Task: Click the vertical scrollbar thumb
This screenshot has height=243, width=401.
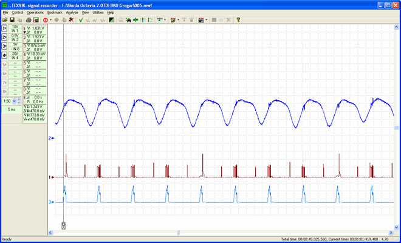Action: coord(396,128)
